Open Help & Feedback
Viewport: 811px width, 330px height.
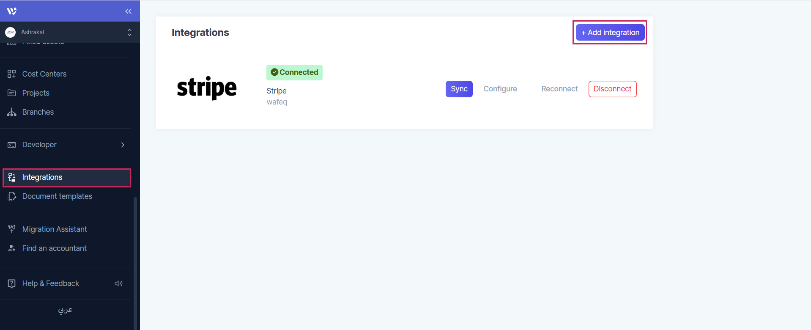point(50,283)
